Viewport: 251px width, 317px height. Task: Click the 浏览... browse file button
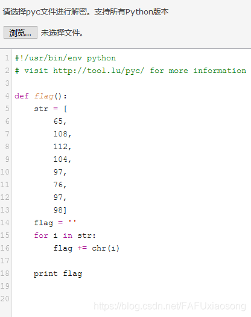pyautogui.click(x=21, y=33)
